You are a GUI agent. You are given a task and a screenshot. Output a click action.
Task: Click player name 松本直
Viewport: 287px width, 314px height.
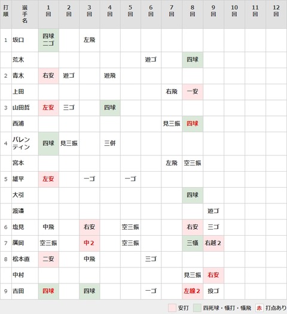click(21, 259)
